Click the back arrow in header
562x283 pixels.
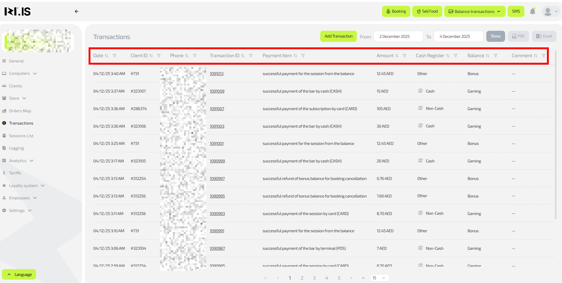(77, 11)
